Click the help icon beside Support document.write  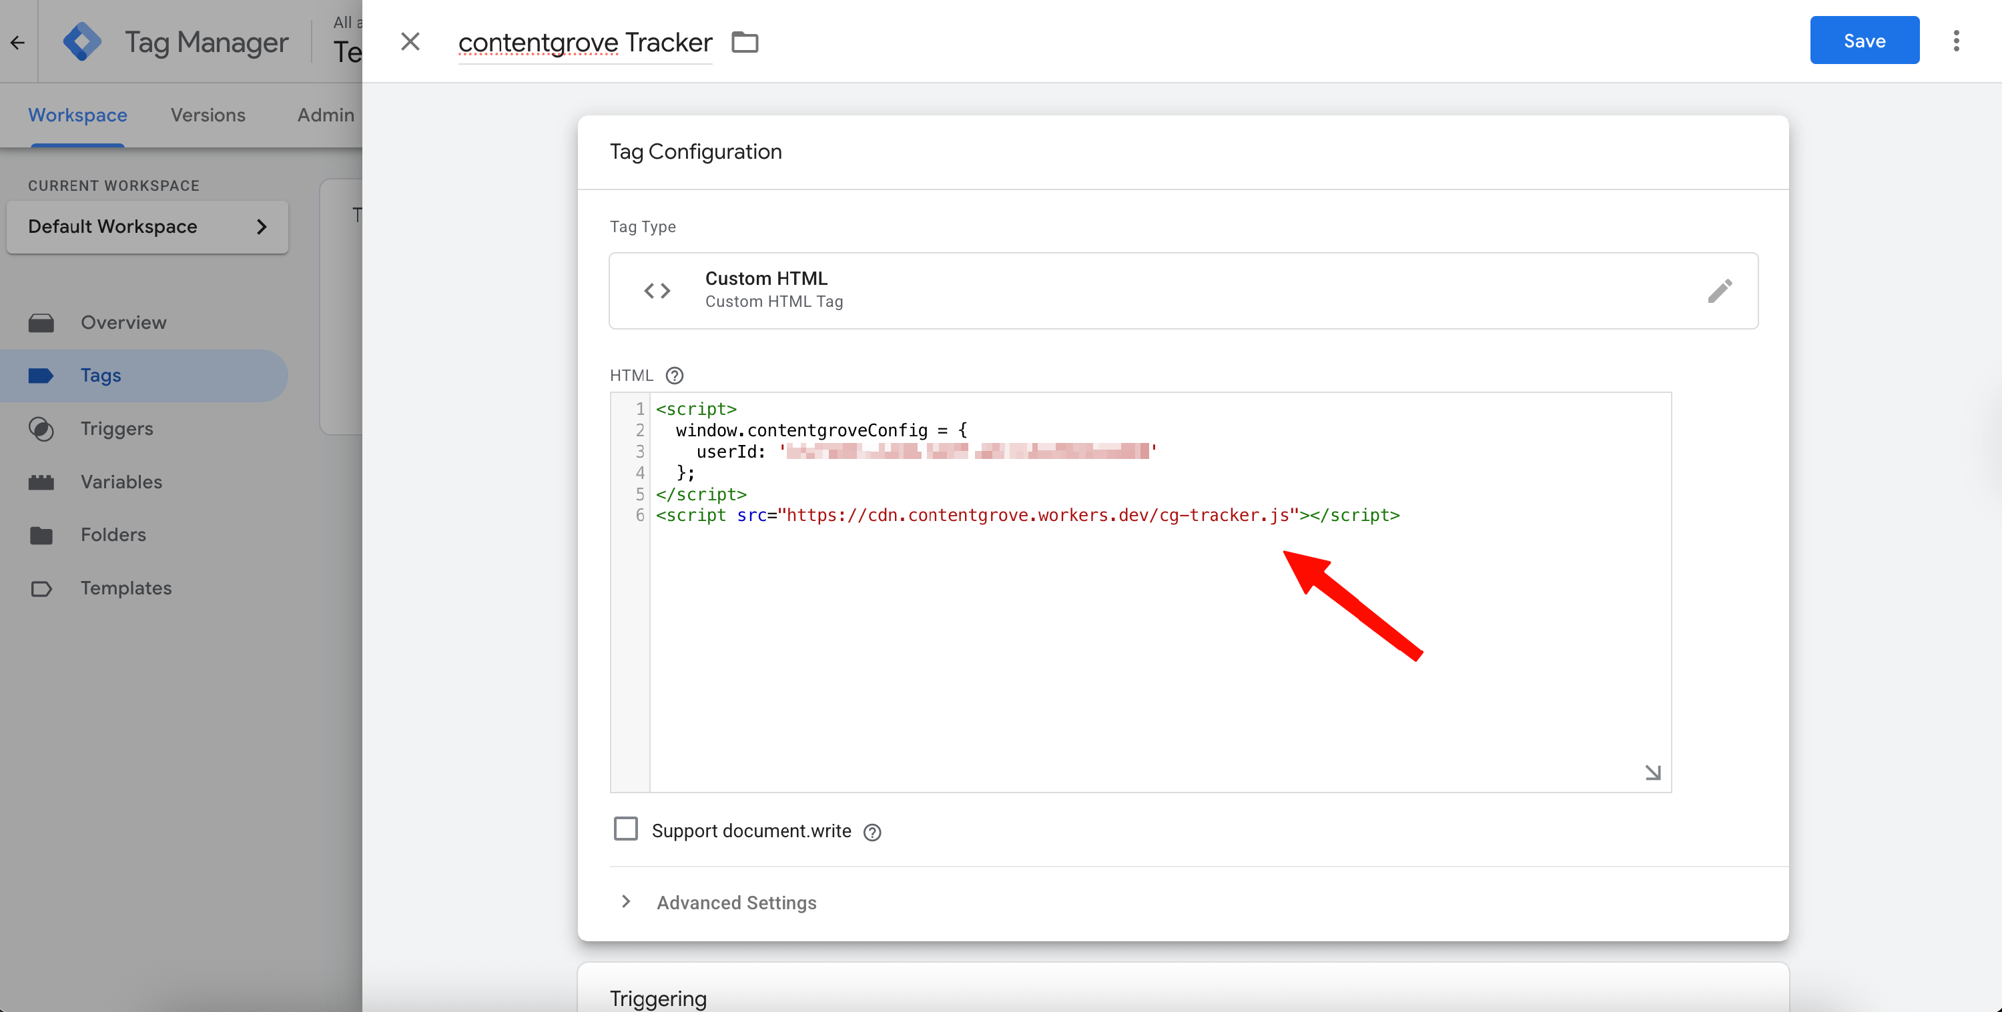872,832
